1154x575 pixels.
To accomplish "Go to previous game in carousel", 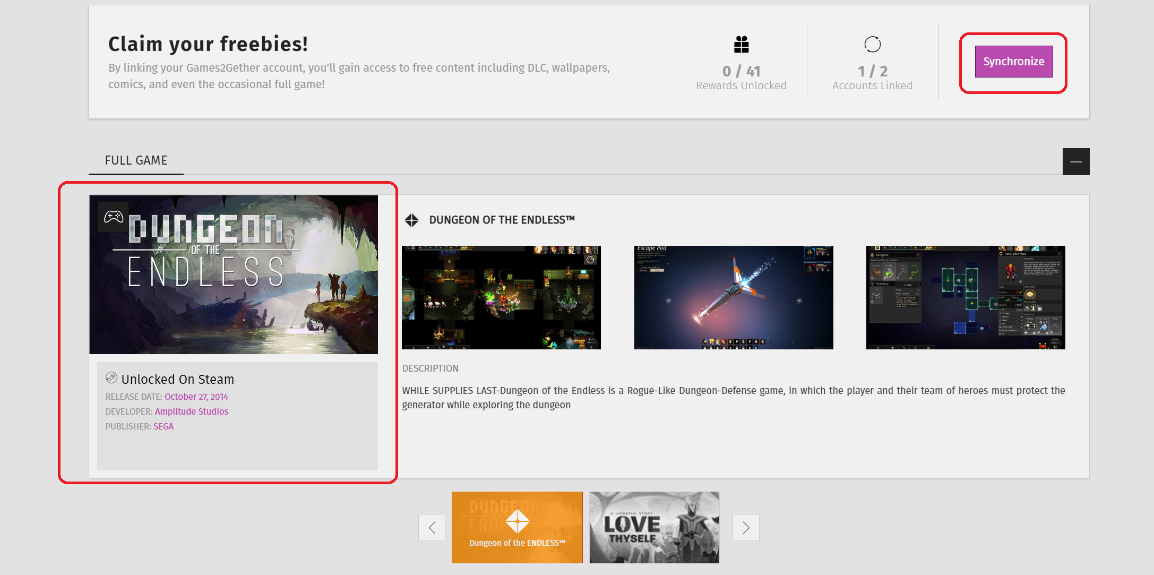I will click(432, 527).
